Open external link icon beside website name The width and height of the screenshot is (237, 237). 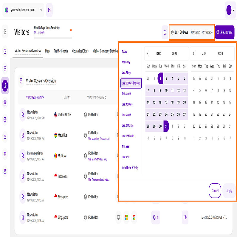(49, 10)
